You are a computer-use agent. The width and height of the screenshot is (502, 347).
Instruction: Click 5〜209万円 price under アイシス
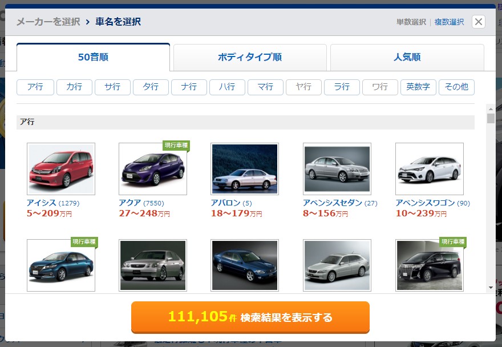click(x=49, y=213)
